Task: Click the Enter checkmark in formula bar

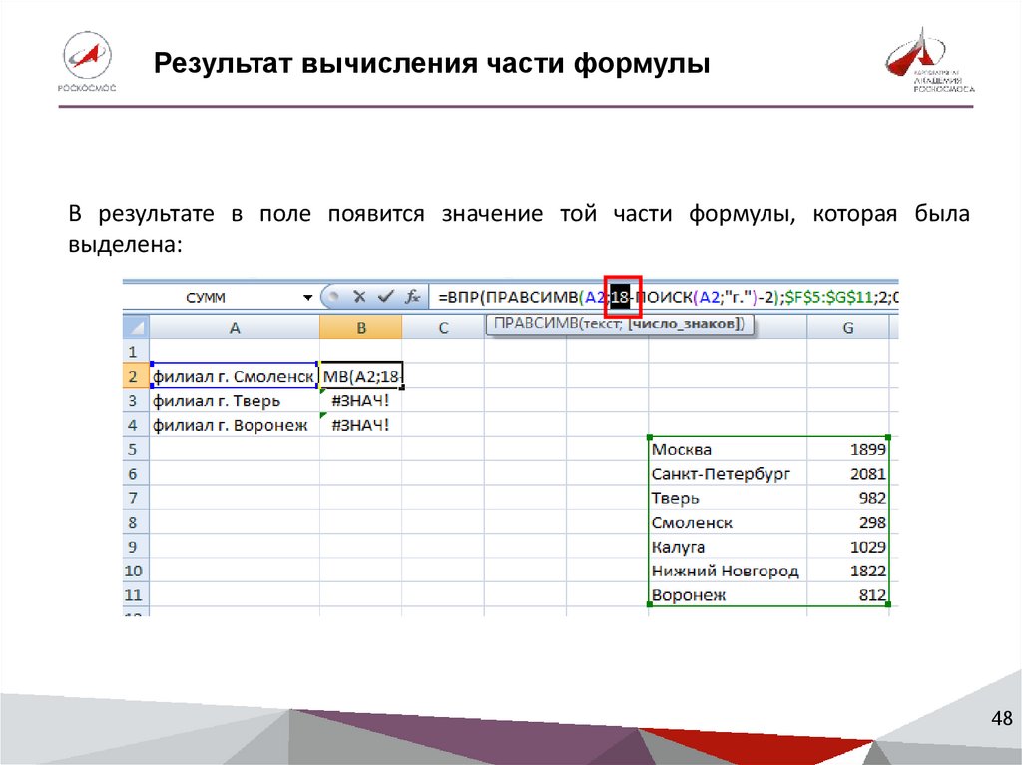Action: point(384,297)
